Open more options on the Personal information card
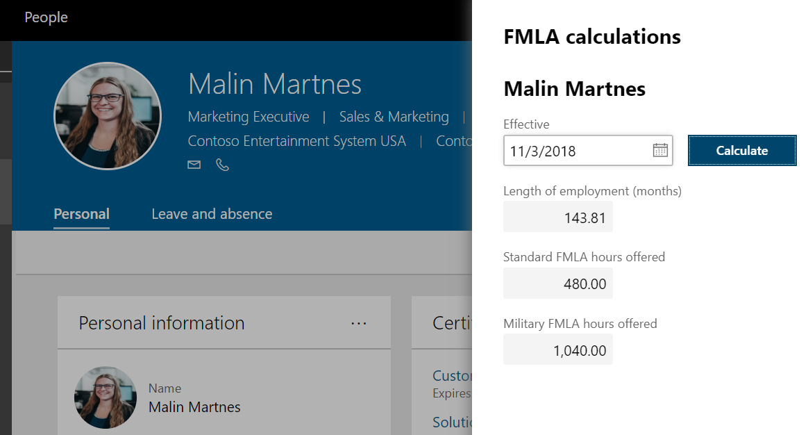This screenshot has width=808, height=435. [x=359, y=322]
